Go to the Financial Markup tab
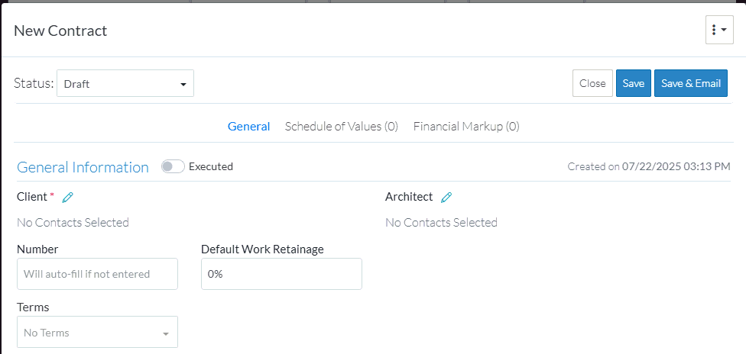This screenshot has height=354, width=746. tap(466, 127)
